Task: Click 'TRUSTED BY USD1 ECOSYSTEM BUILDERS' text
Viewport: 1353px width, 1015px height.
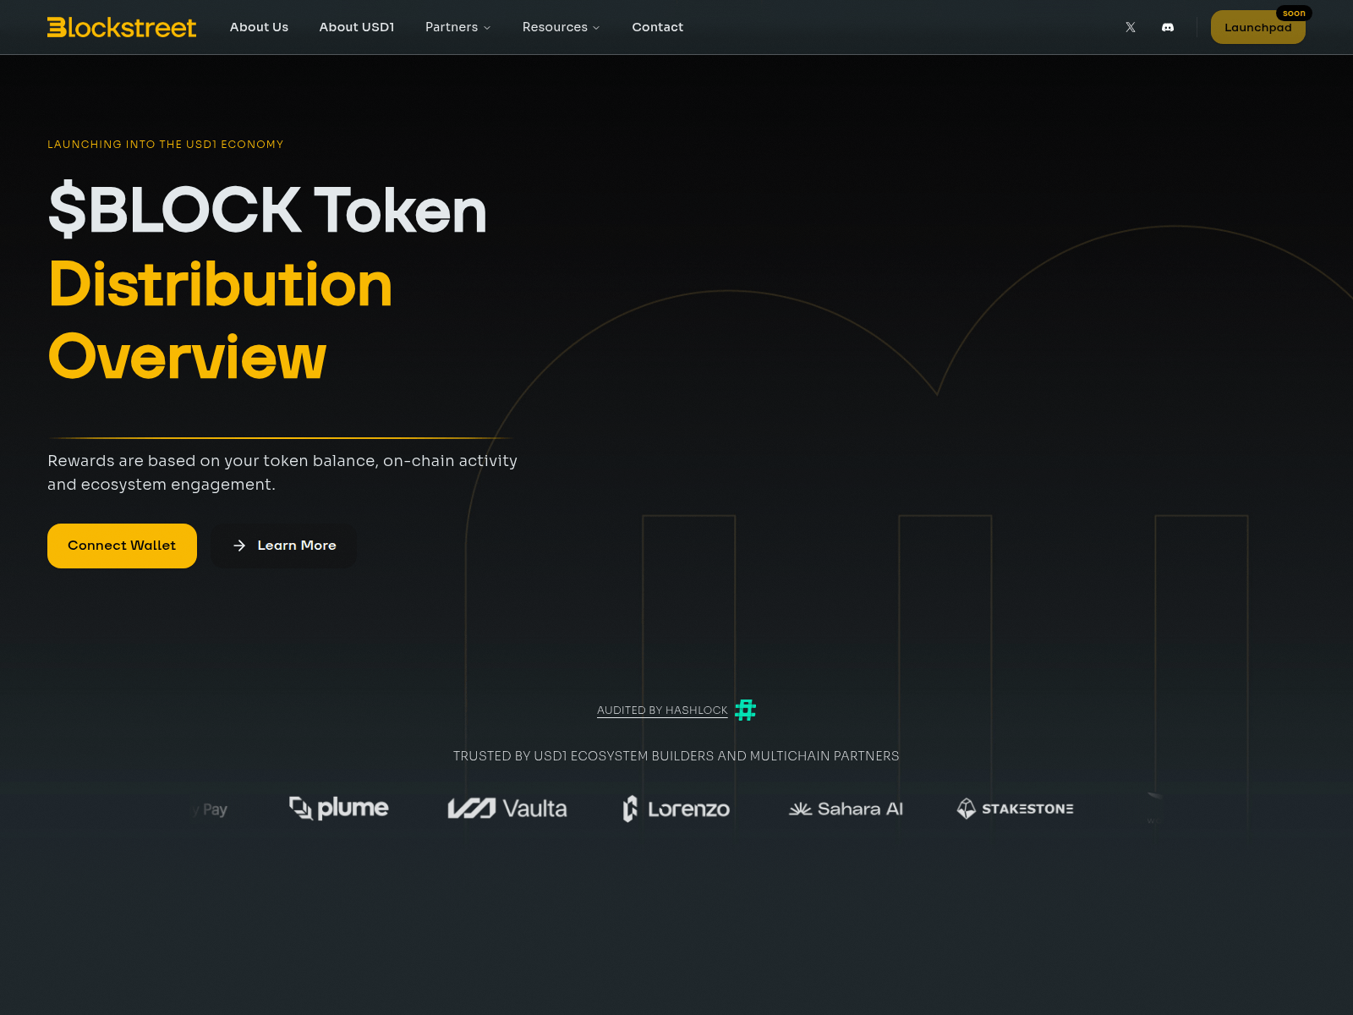Action: click(583, 756)
